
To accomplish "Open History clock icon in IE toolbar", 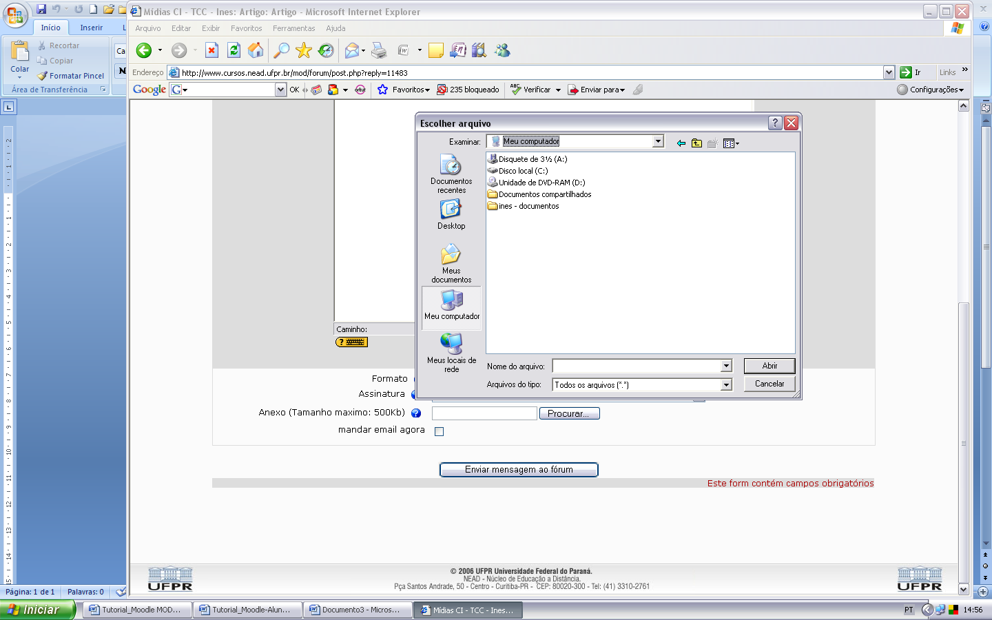I will (326, 50).
